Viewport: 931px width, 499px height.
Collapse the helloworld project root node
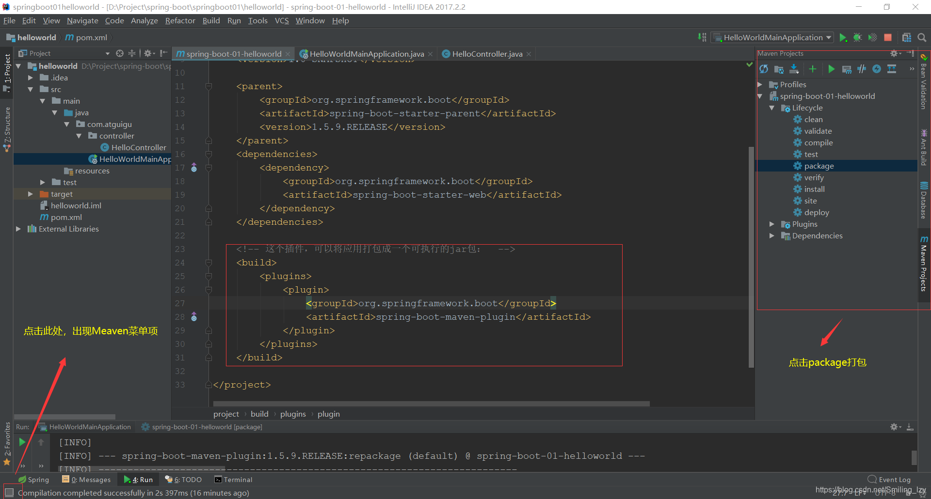18,66
